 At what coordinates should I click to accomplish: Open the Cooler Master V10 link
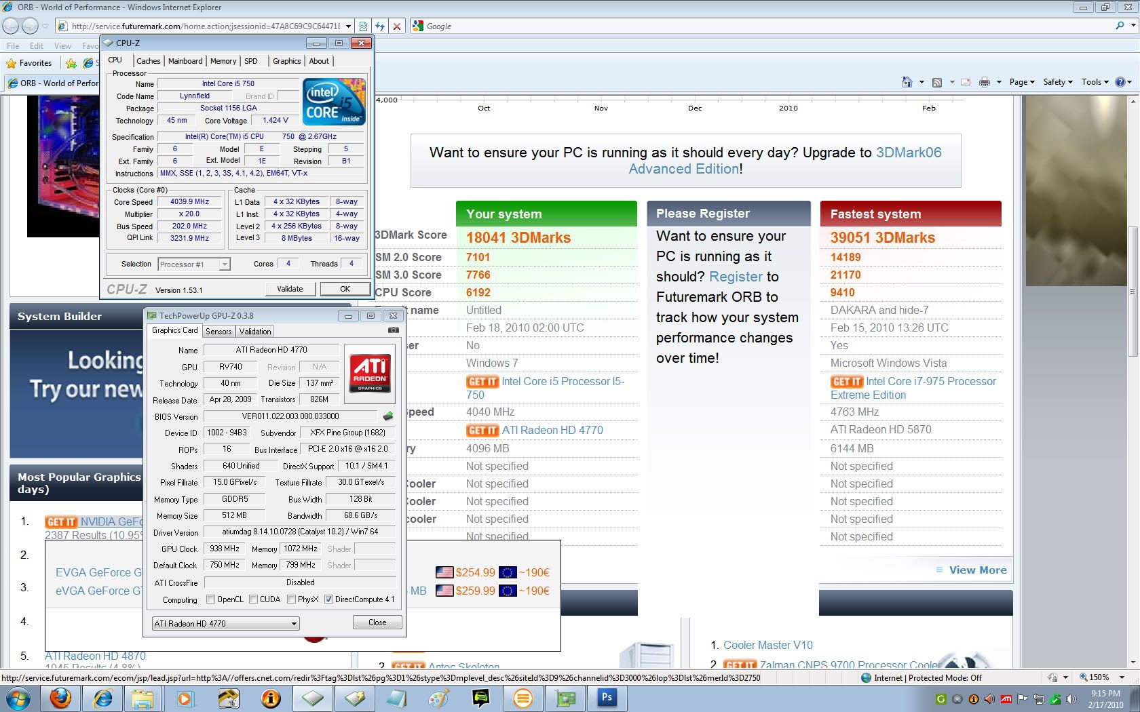click(767, 646)
